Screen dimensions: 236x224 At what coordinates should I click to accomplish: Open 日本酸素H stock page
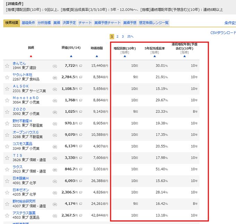[x=20, y=178]
